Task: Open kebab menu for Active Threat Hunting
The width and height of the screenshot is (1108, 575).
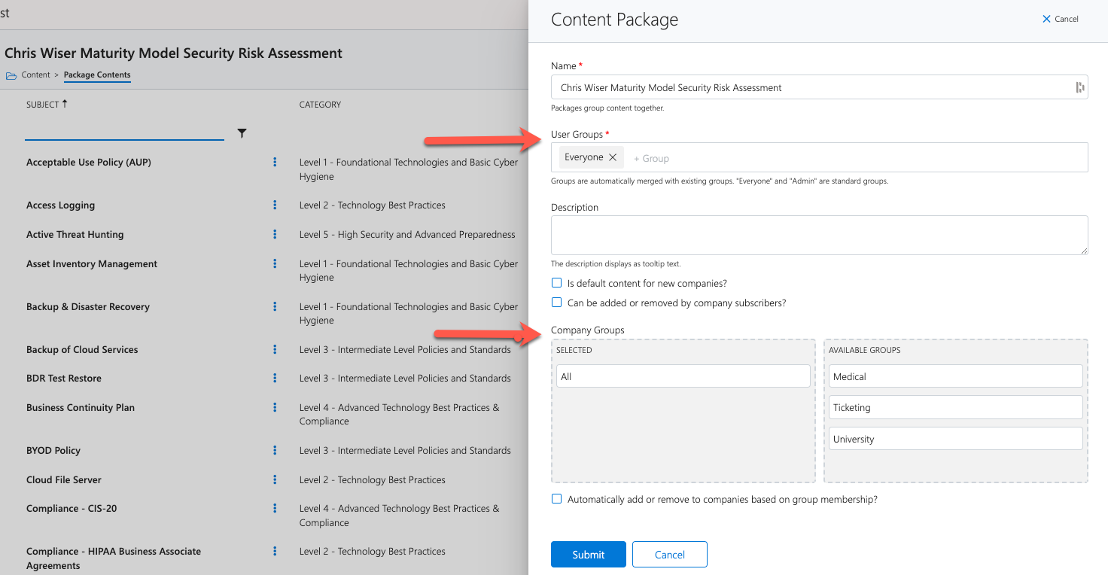Action: [275, 234]
